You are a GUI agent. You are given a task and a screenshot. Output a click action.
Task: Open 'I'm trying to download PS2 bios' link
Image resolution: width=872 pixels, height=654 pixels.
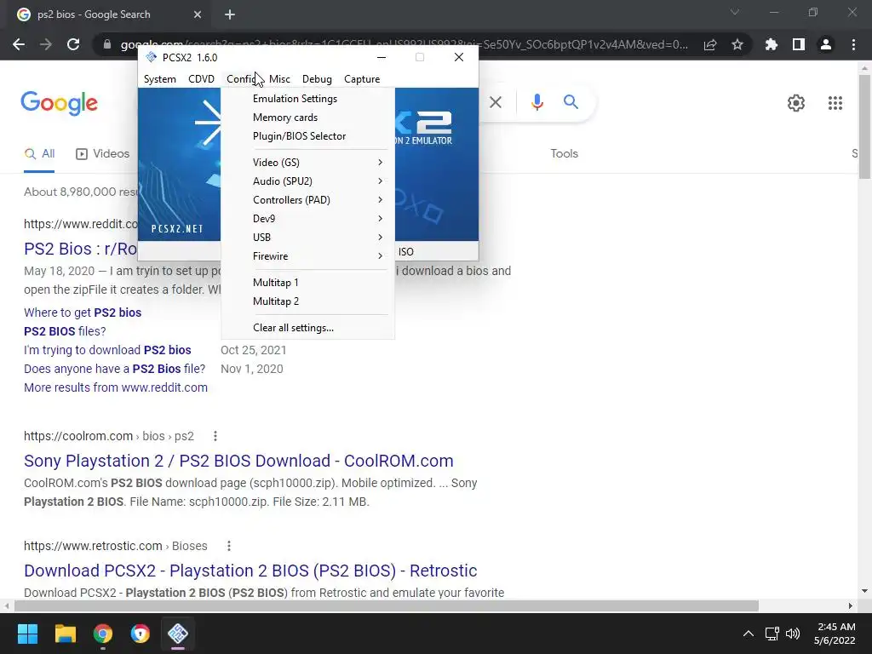coord(107,350)
